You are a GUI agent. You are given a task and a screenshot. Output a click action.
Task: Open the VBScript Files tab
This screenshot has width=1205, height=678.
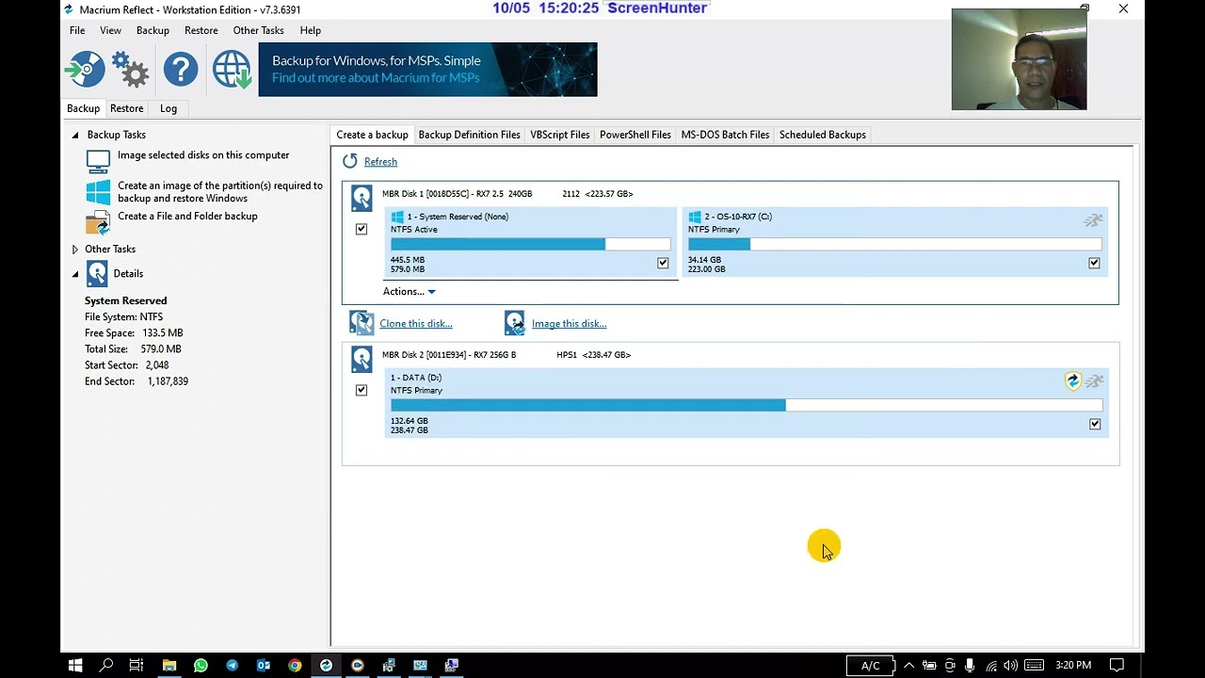click(x=560, y=135)
